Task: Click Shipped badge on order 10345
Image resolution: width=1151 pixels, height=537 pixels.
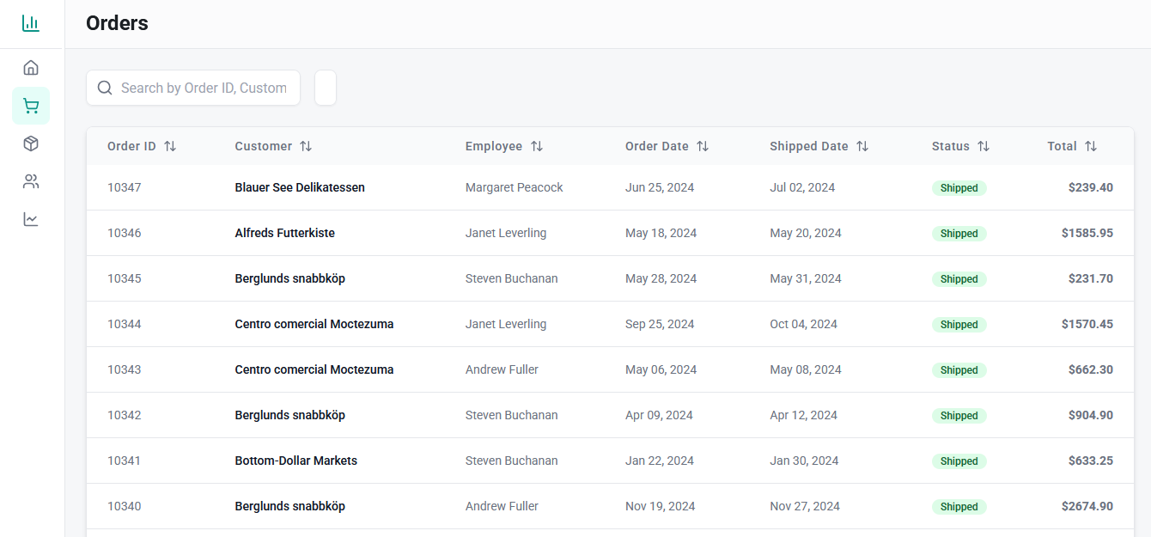Action: point(959,278)
